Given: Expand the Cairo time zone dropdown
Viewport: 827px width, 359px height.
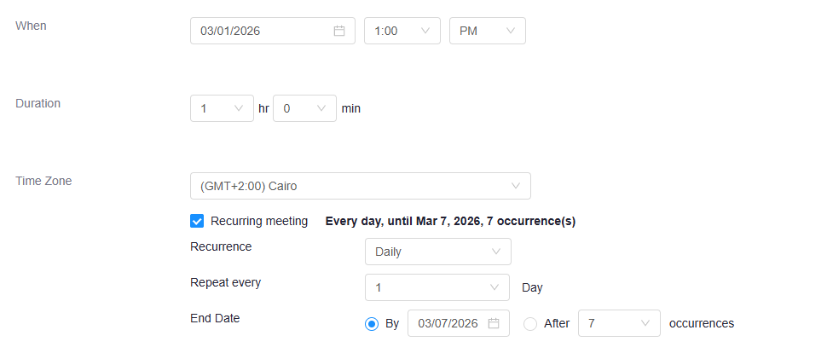Looking at the screenshot, I should coord(360,186).
